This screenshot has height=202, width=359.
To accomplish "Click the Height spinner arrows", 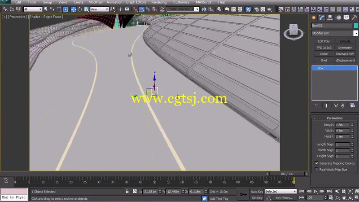I will pos(352,137).
